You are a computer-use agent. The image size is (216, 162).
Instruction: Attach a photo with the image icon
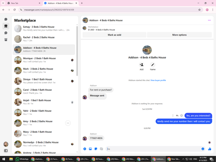(x=90, y=149)
